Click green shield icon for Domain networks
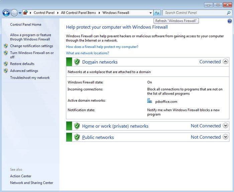234x192 pixels. [x=77, y=62]
